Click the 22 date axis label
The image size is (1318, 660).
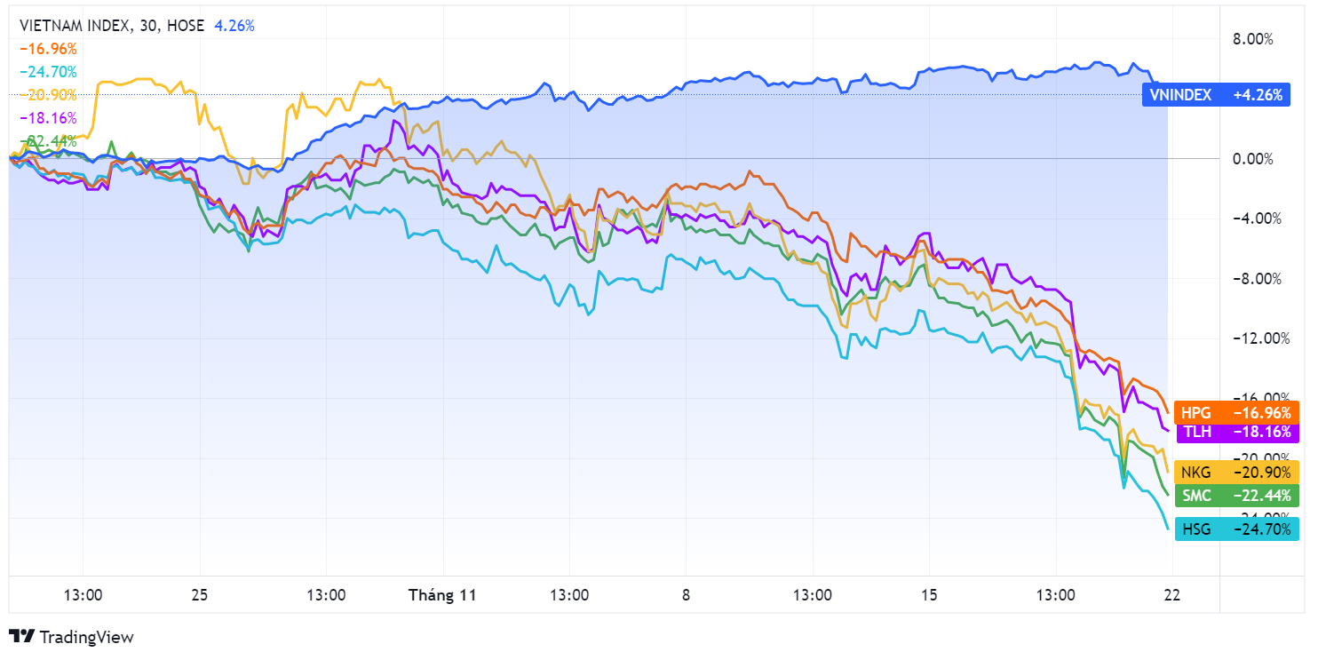click(1172, 595)
